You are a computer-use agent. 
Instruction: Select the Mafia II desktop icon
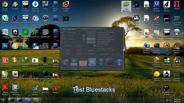pyautogui.click(x=177, y=5)
